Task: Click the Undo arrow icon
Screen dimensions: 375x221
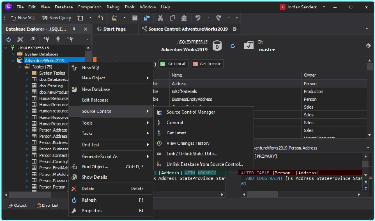Action: [198, 18]
